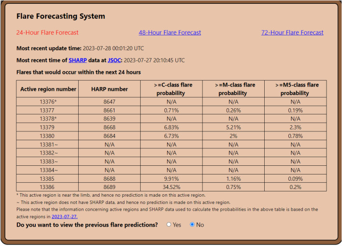Select active region 13376* cell
This screenshot has width=342, height=246.
tap(47, 101)
